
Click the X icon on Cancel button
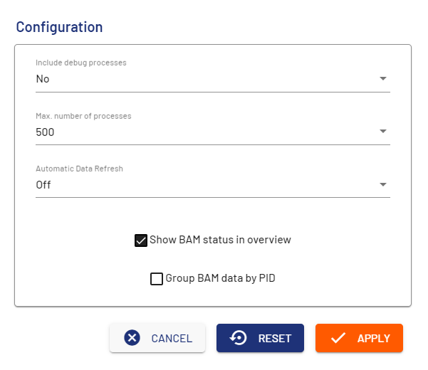(132, 338)
